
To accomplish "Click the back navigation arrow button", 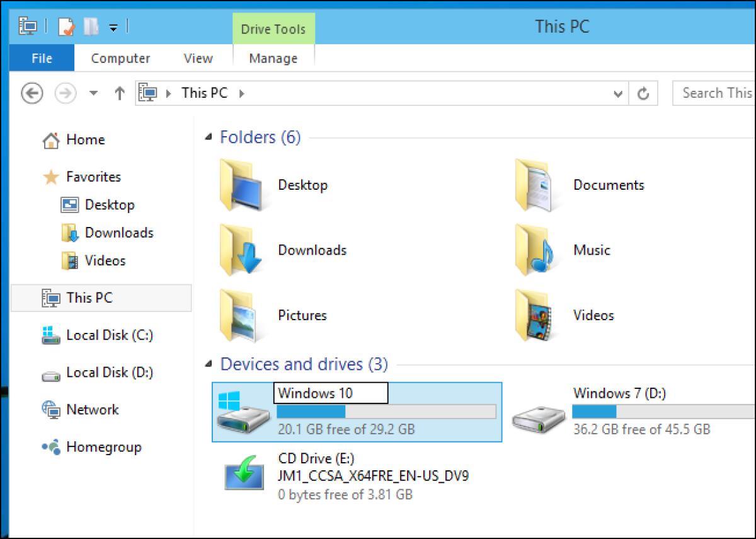I will pyautogui.click(x=31, y=93).
